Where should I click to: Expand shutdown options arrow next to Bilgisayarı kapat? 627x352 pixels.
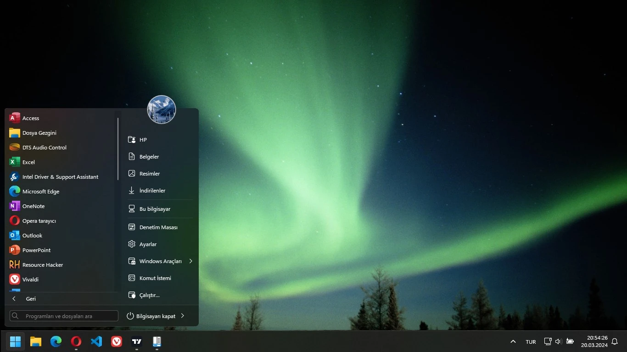coord(182,316)
